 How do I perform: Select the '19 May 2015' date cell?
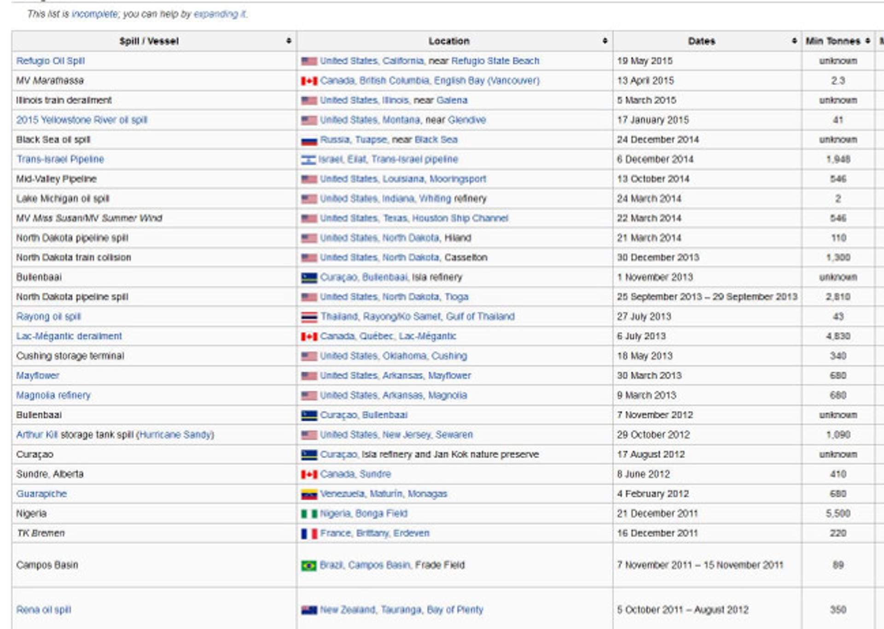coord(645,61)
